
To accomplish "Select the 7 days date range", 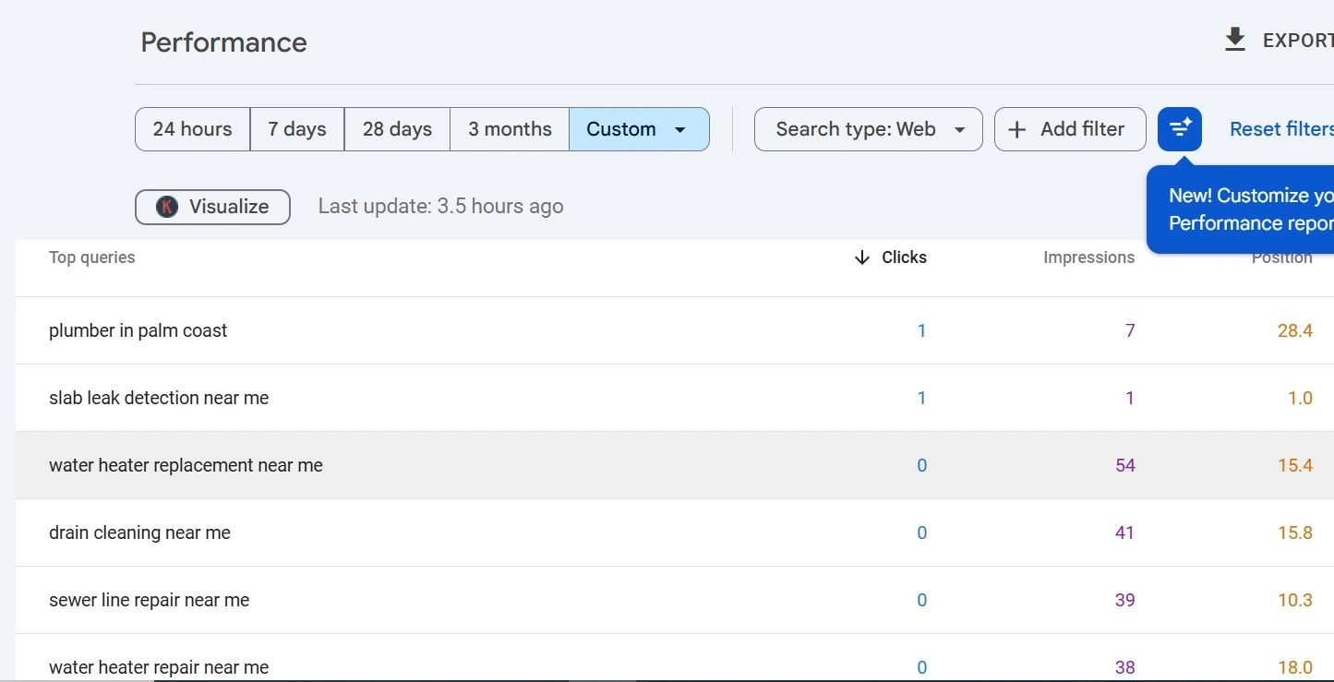I will pyautogui.click(x=297, y=129).
